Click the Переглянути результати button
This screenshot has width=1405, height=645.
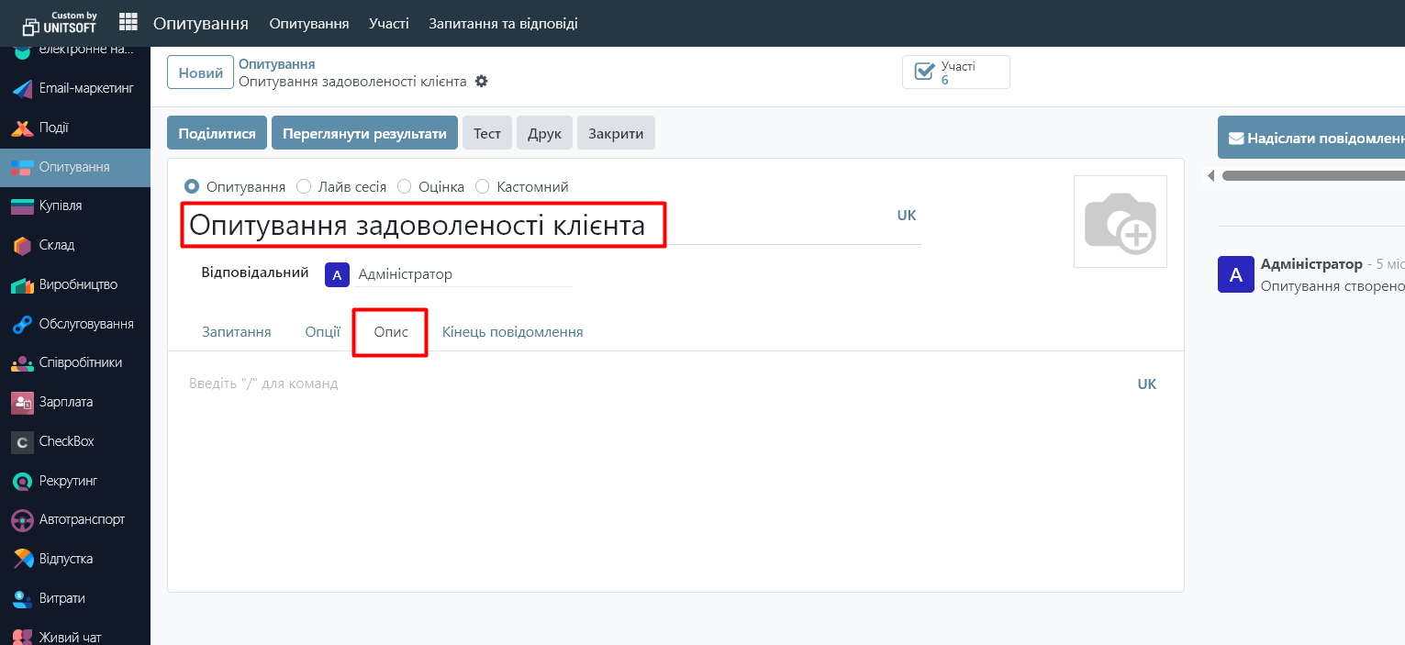364,133
